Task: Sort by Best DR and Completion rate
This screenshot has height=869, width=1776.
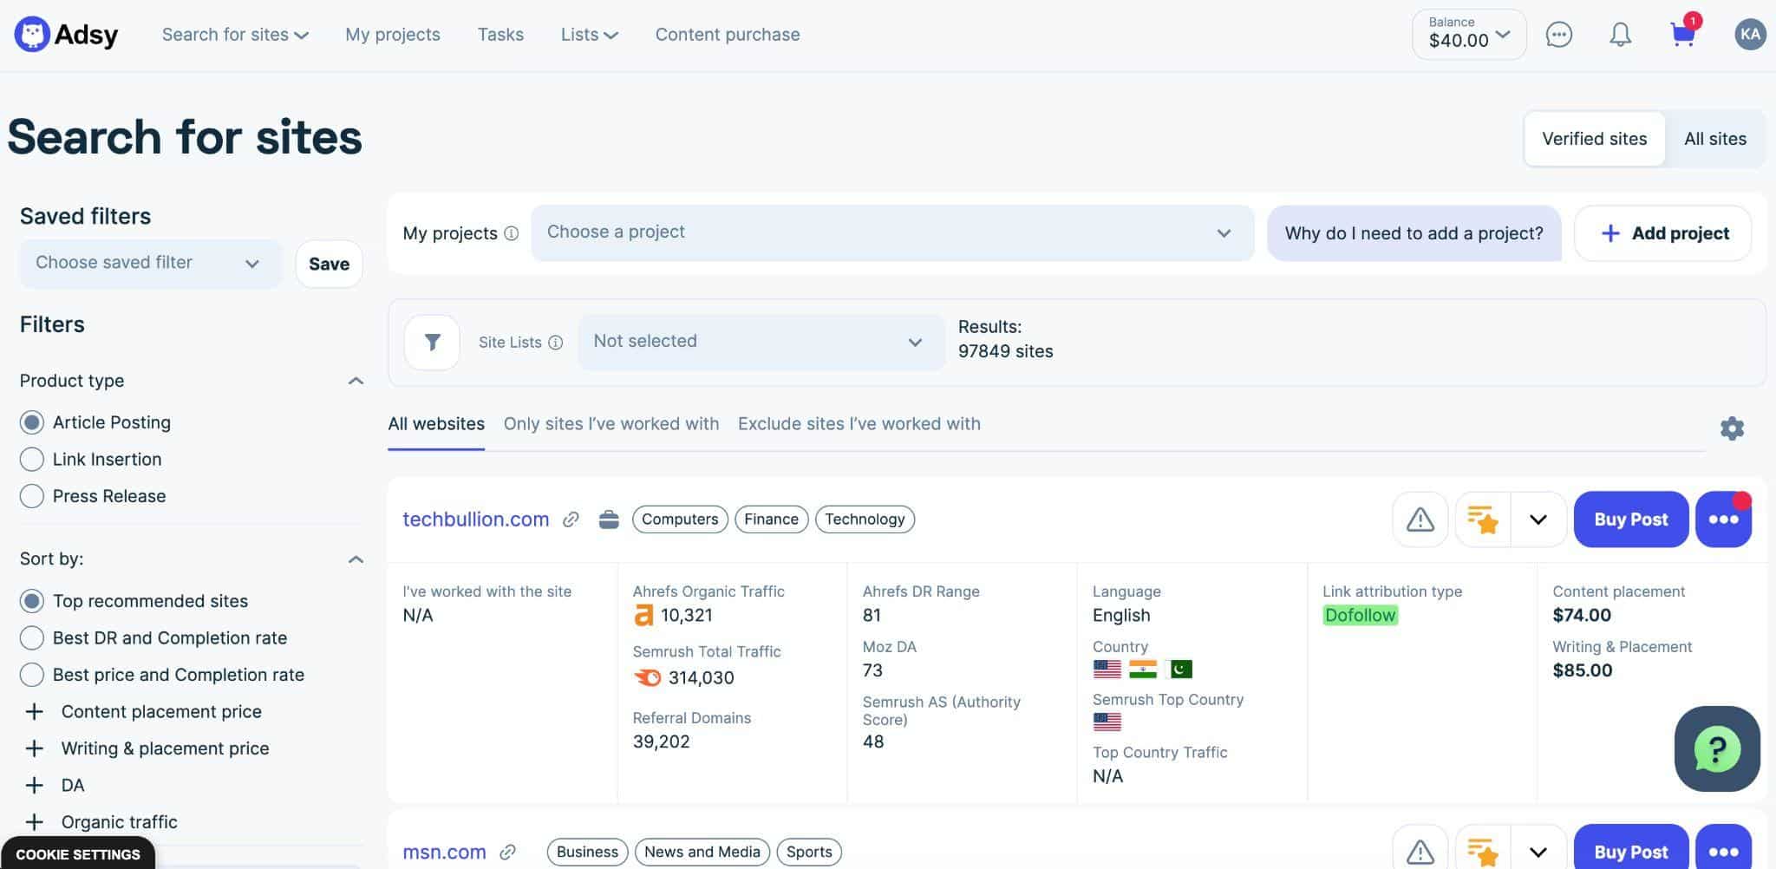Action: pyautogui.click(x=32, y=638)
